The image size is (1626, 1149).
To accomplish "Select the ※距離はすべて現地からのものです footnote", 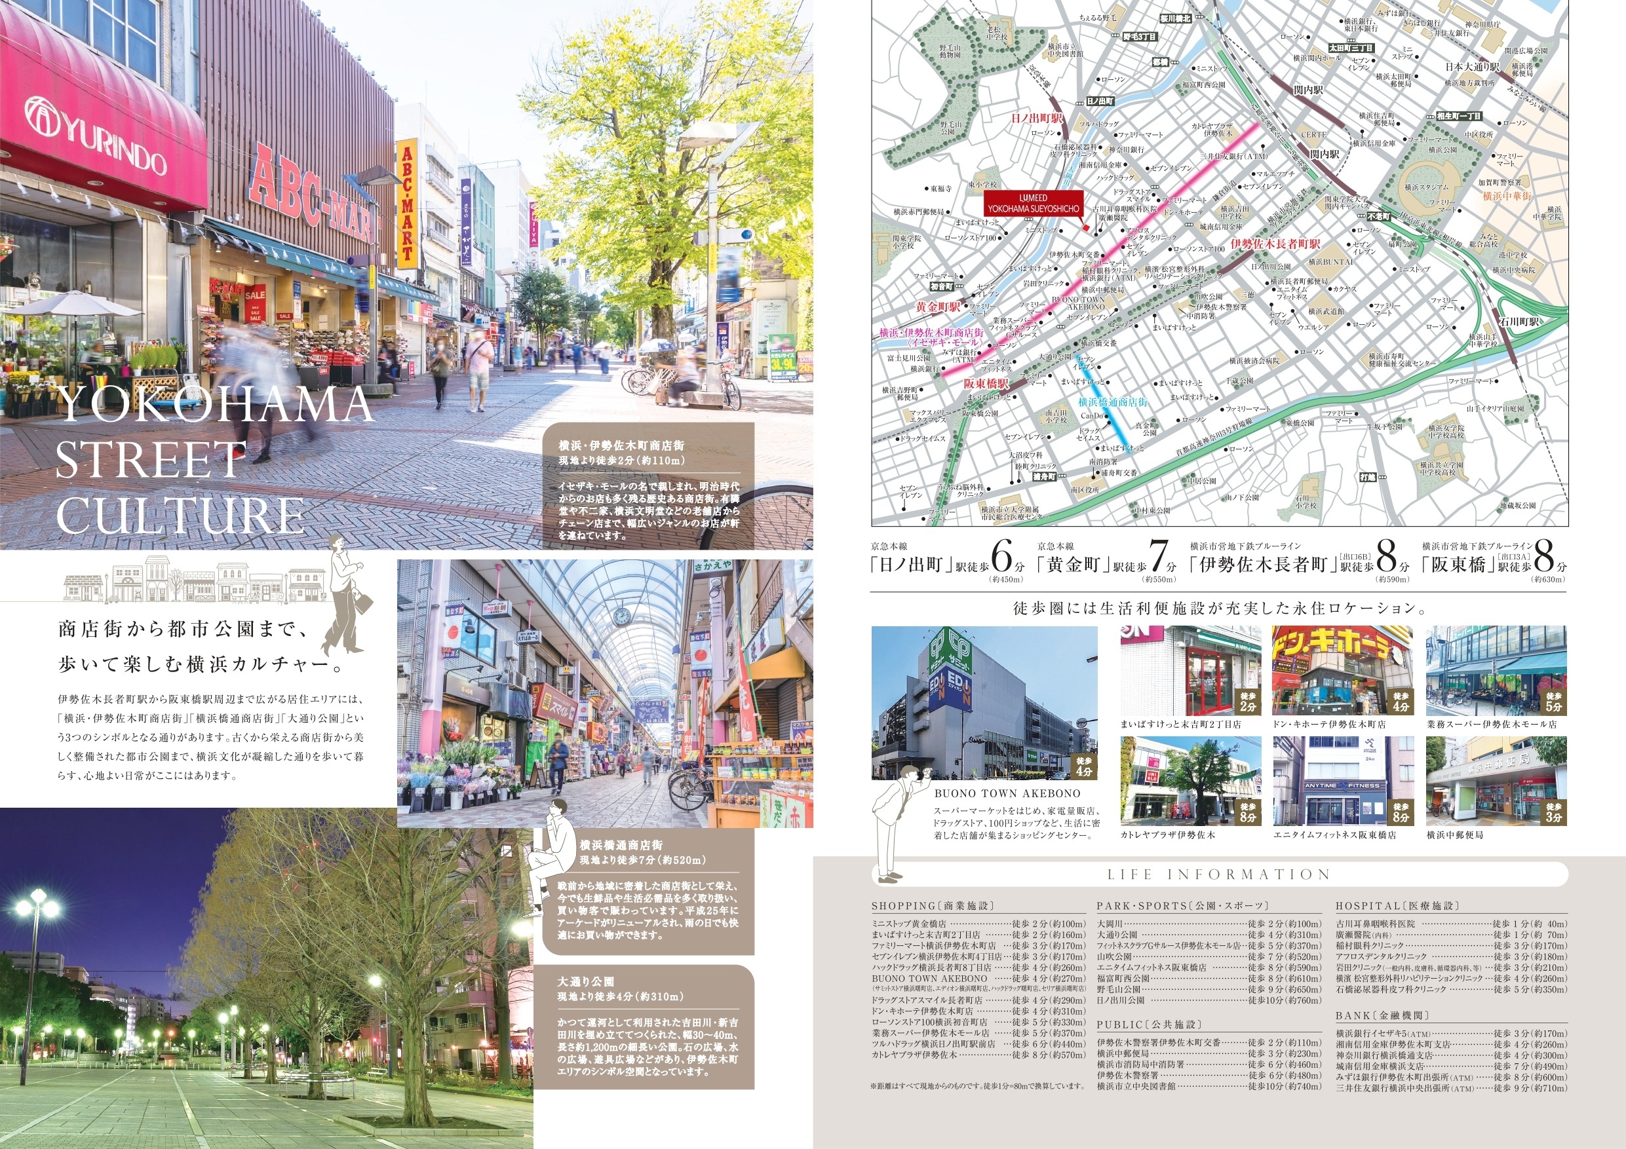I will [x=978, y=1086].
